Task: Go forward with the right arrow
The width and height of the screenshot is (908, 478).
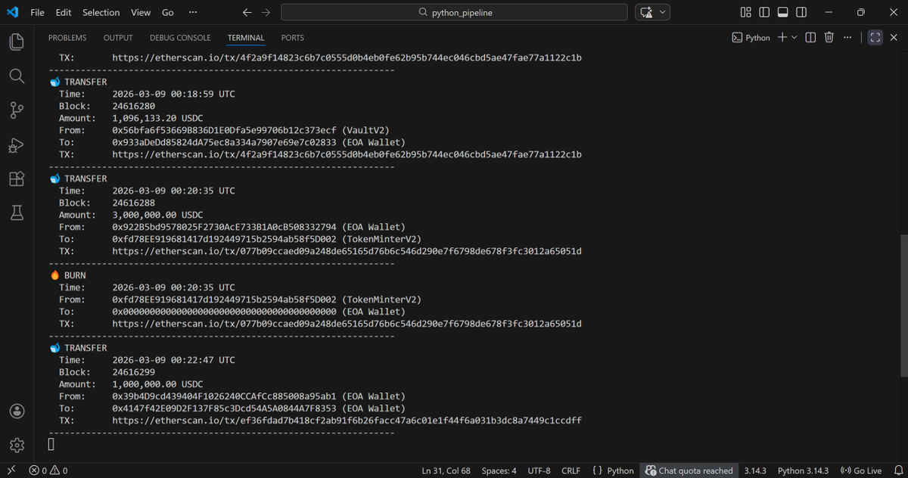Action: coord(266,12)
